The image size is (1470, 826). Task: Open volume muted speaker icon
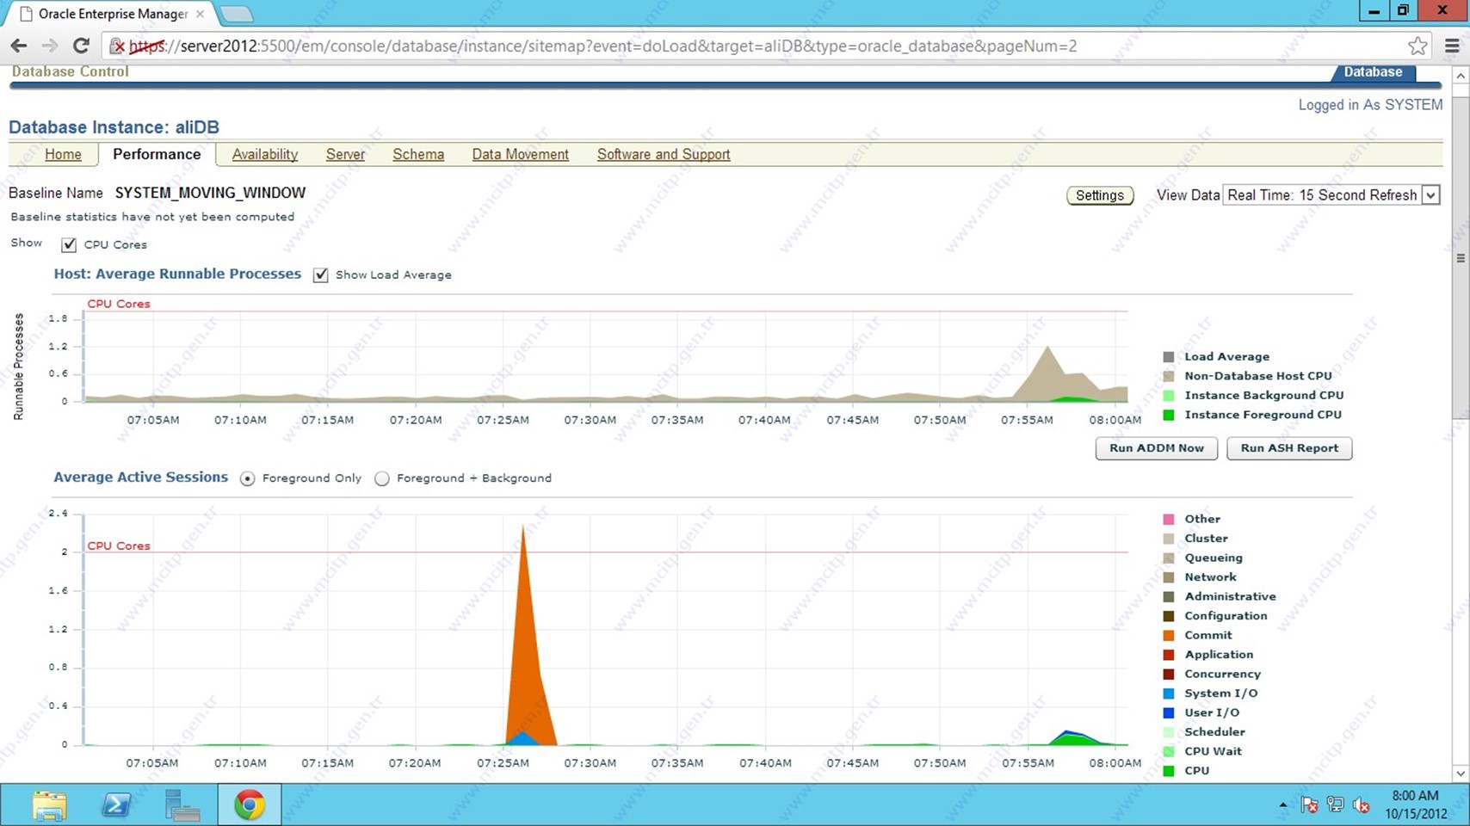pos(1361,805)
